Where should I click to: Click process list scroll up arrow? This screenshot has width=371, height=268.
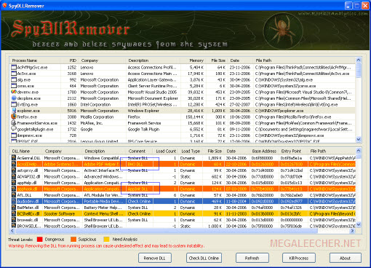pos(359,60)
